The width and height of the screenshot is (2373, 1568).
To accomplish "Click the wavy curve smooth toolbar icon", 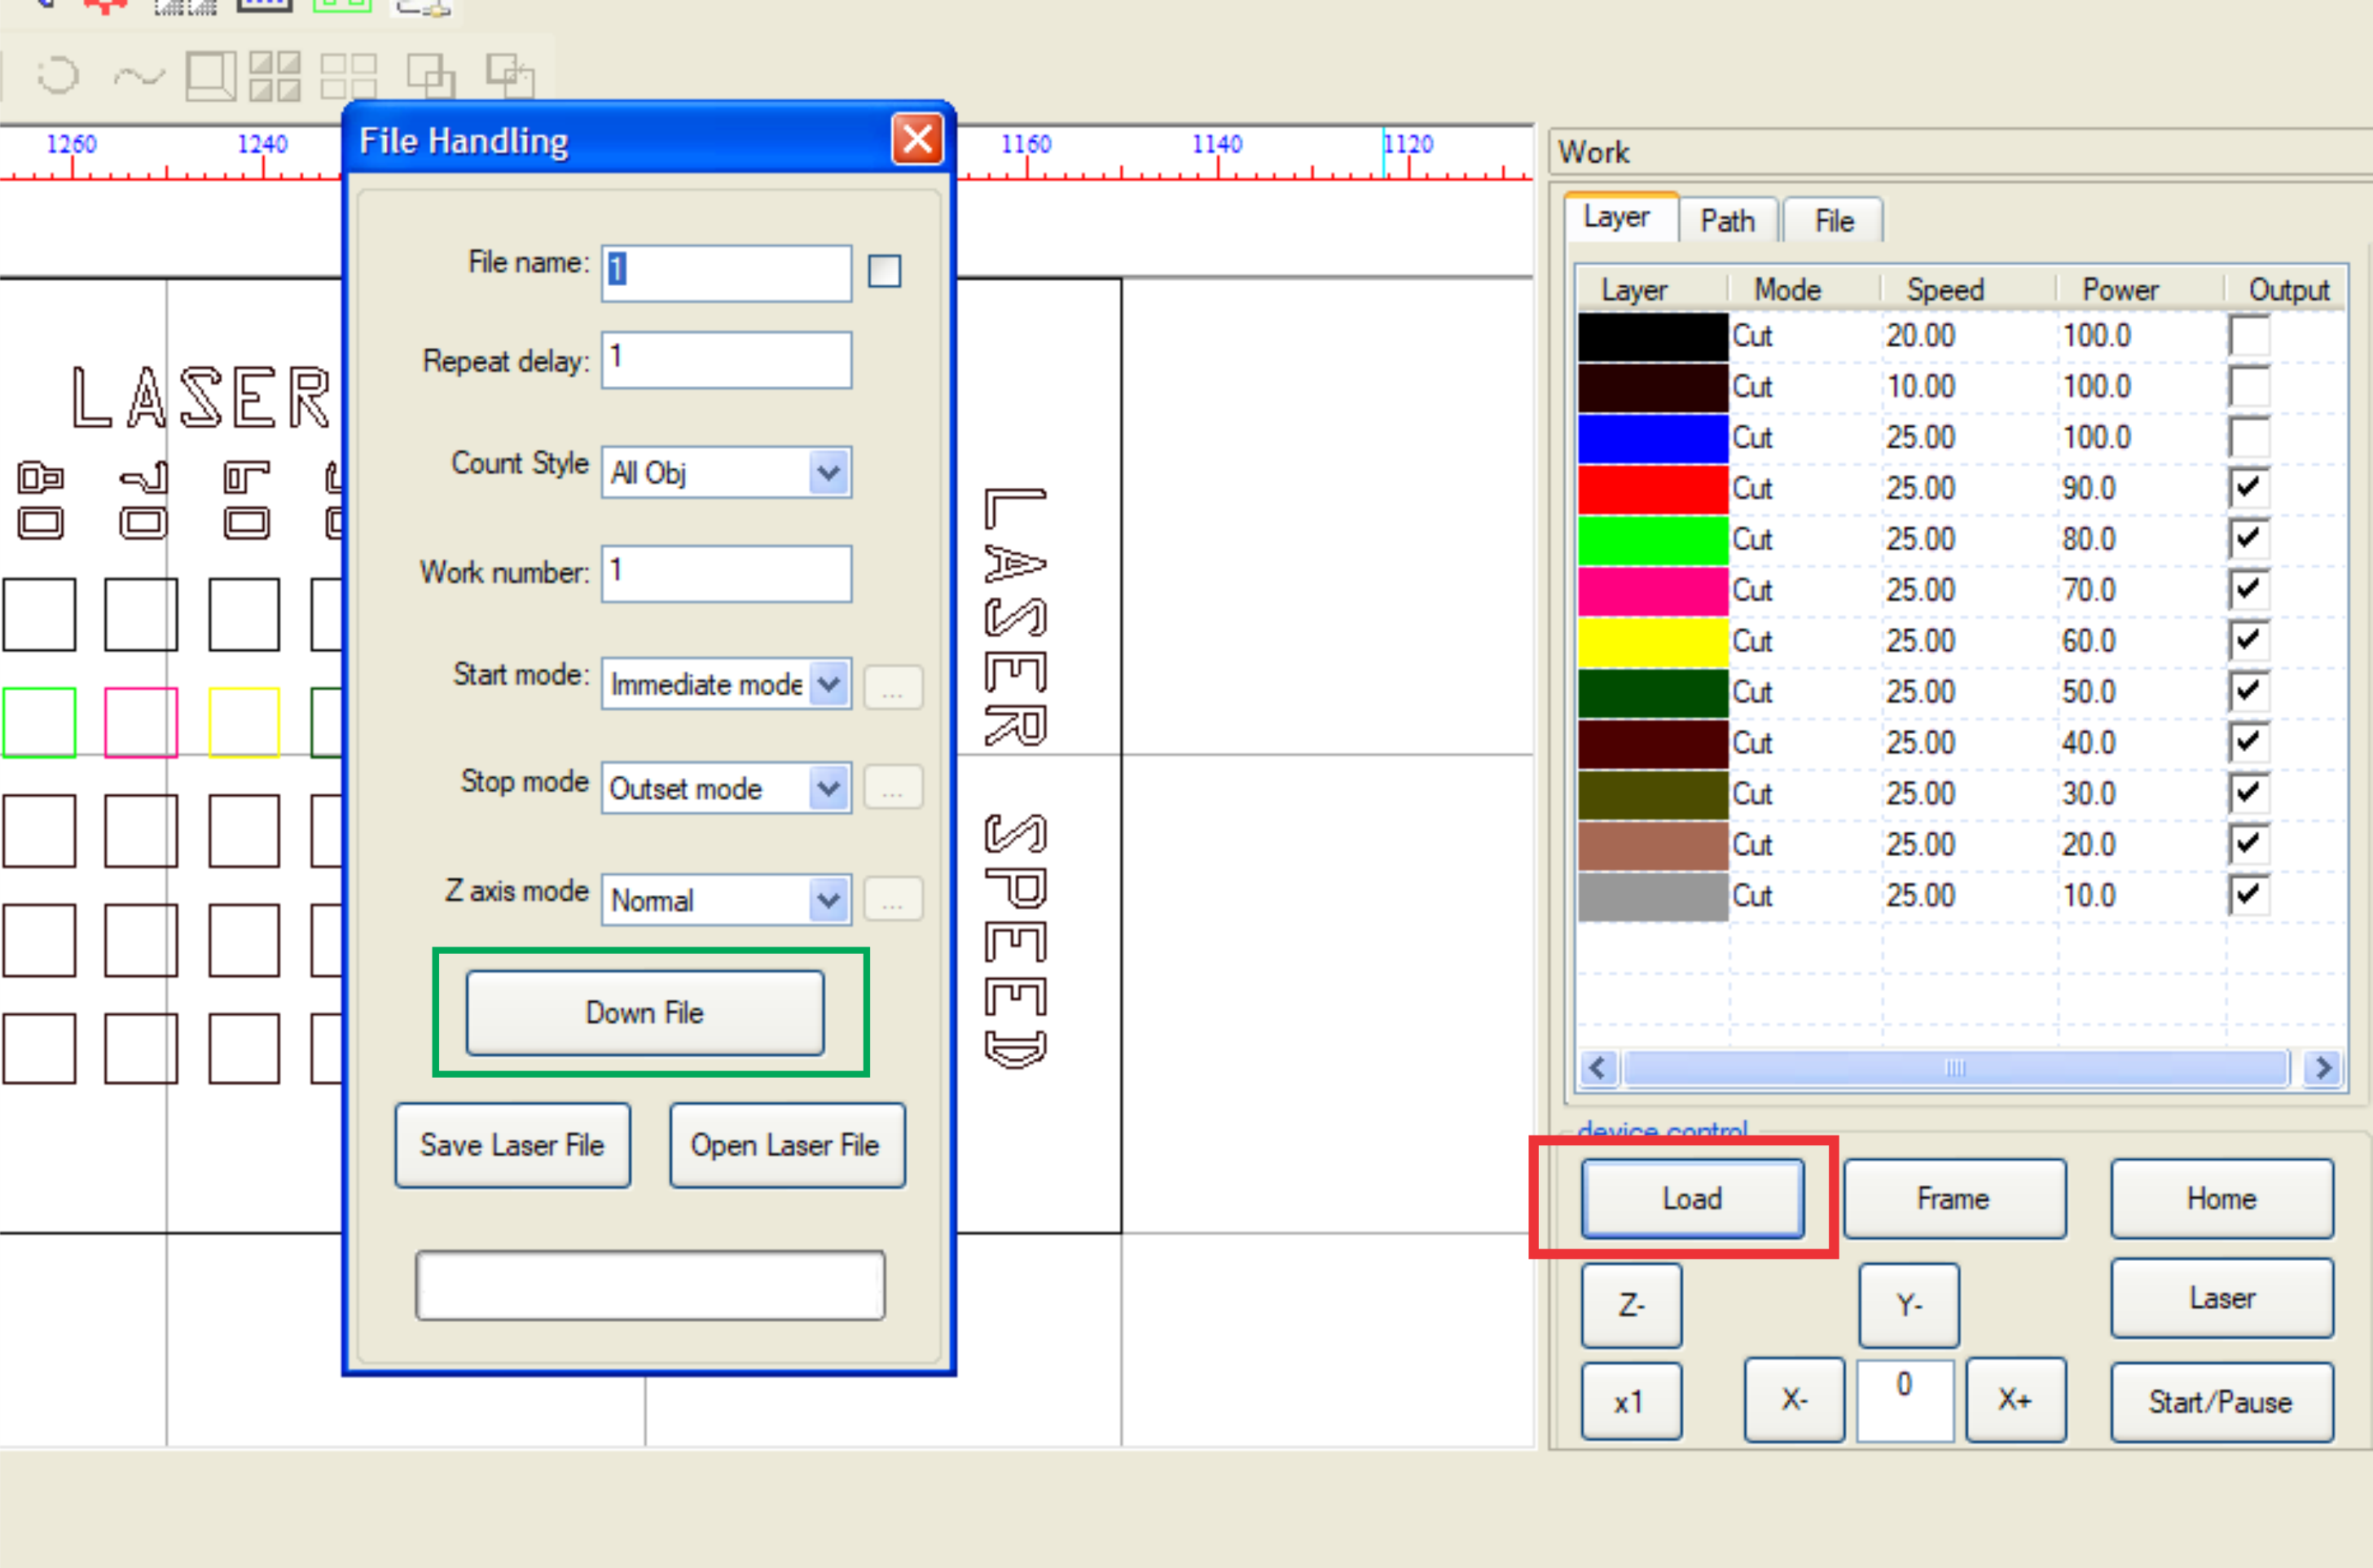I will (138, 76).
